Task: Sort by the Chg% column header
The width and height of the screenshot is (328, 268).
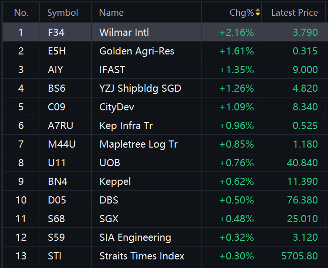Action: 242,13
